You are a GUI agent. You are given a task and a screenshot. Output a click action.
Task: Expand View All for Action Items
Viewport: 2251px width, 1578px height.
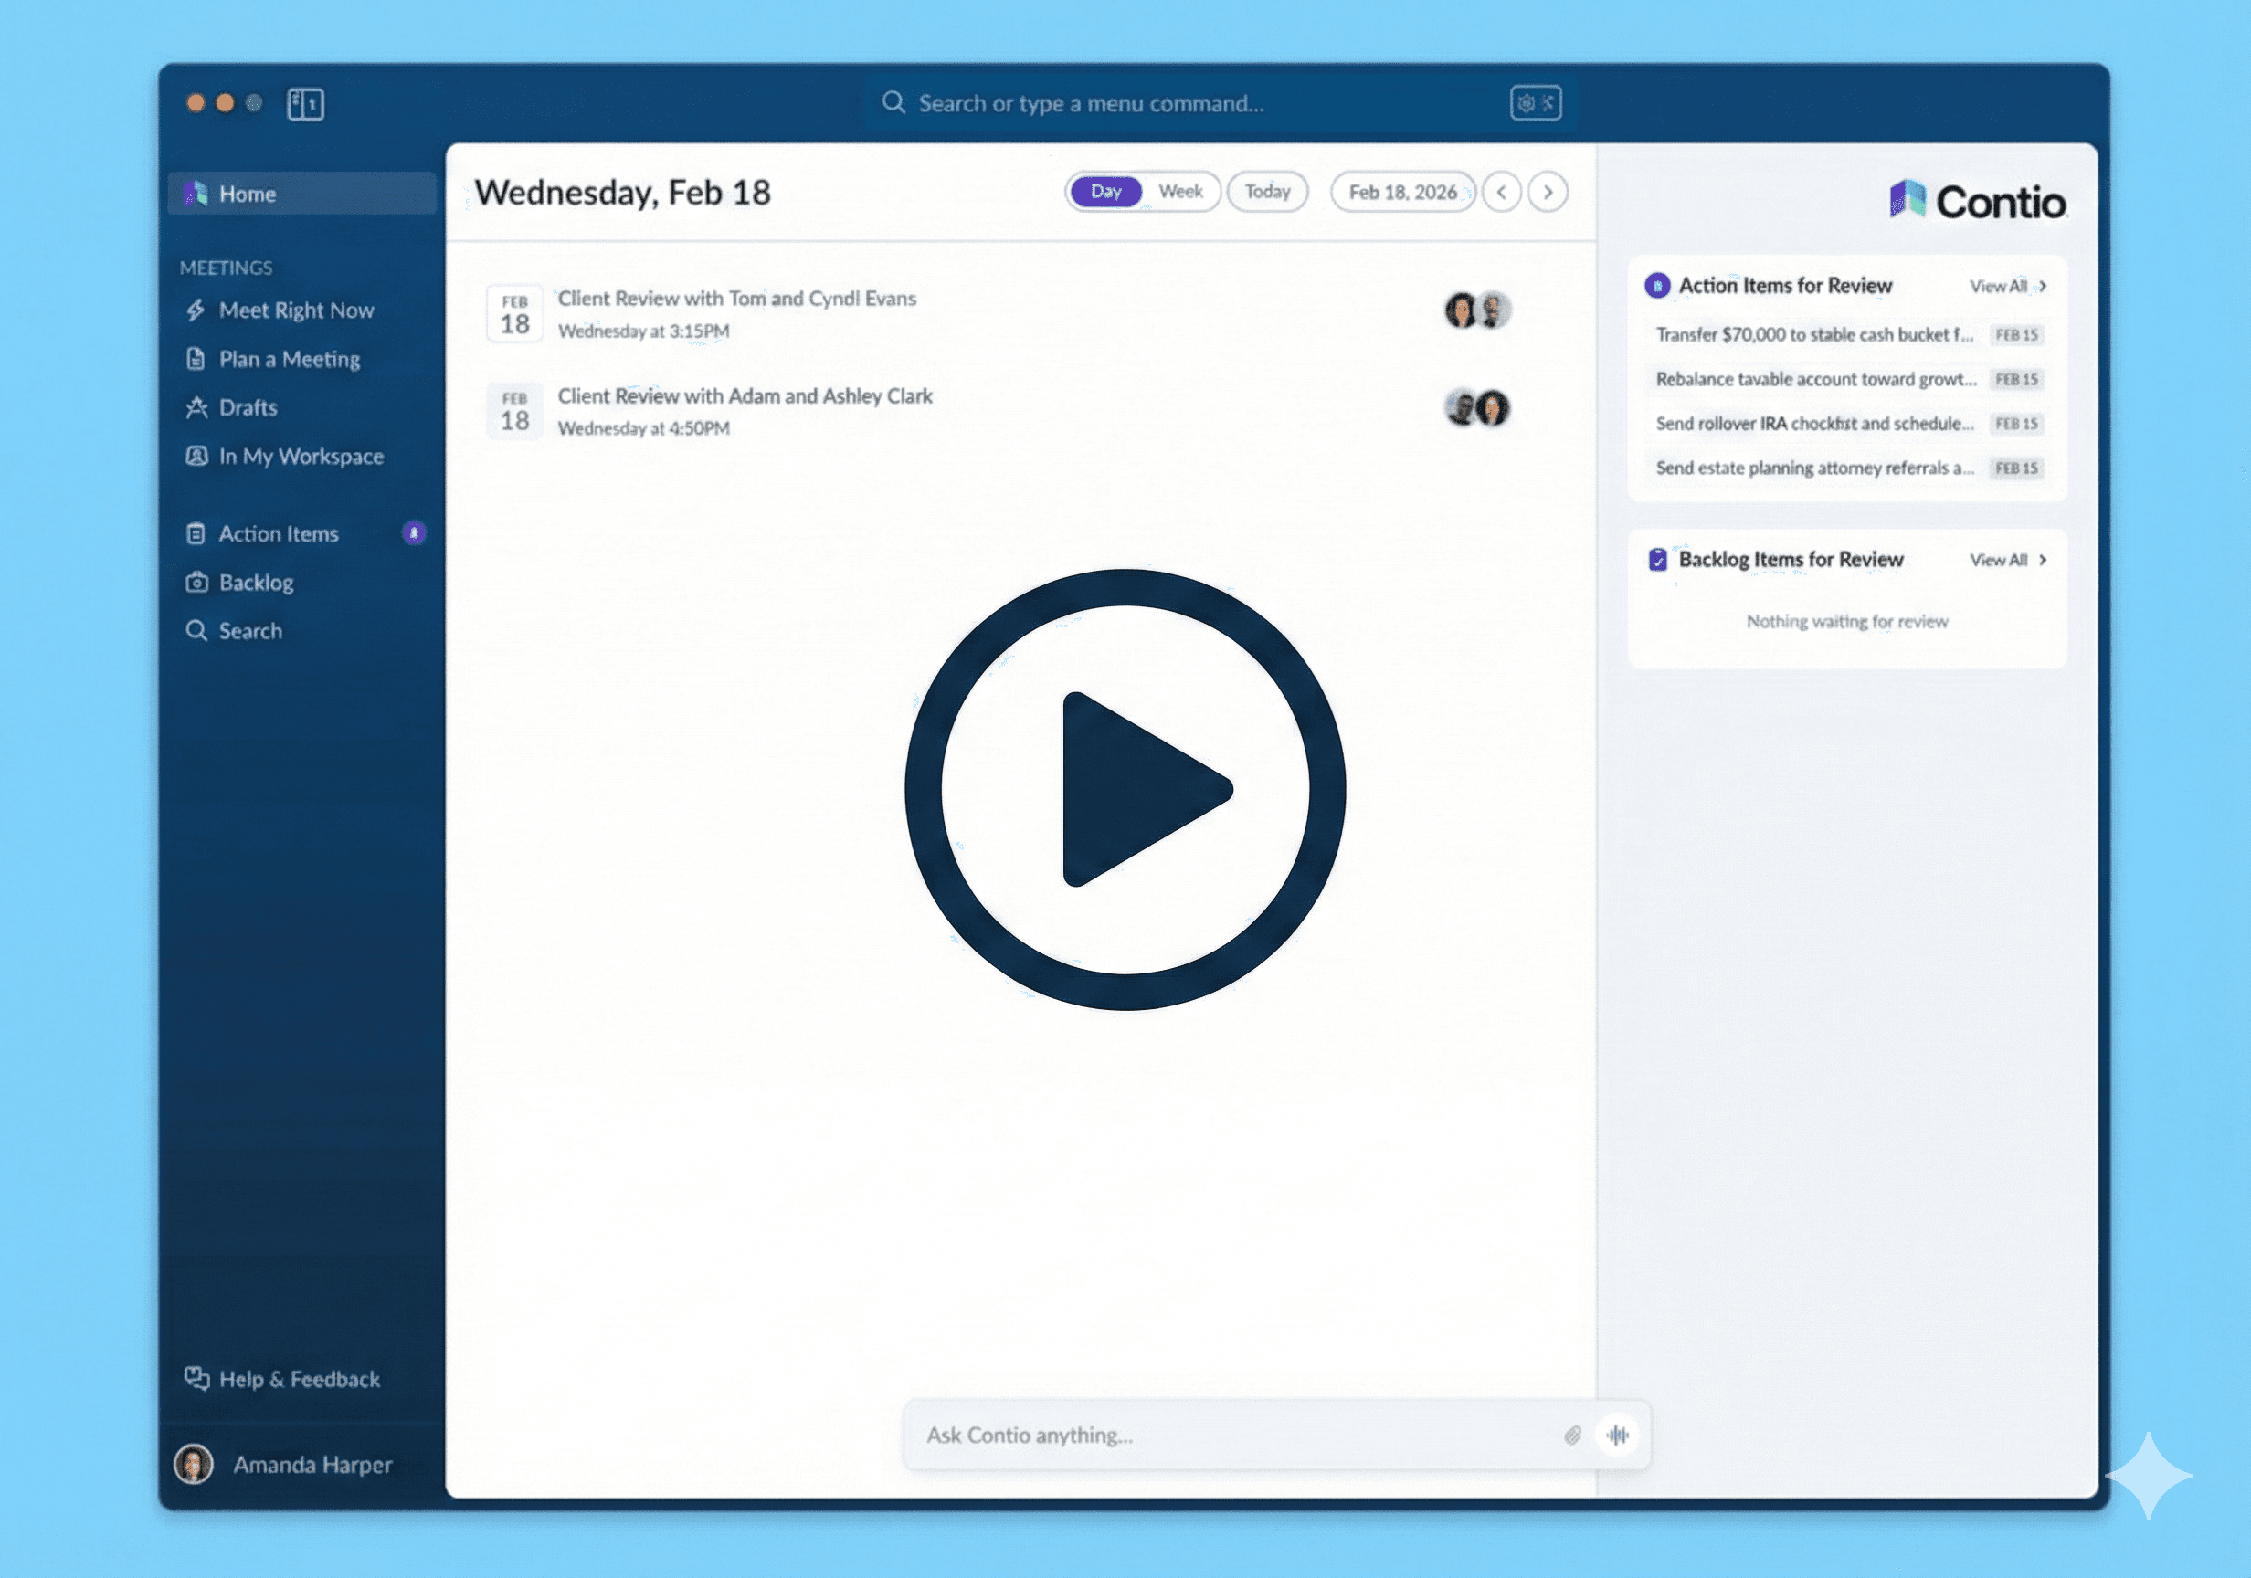click(2007, 286)
